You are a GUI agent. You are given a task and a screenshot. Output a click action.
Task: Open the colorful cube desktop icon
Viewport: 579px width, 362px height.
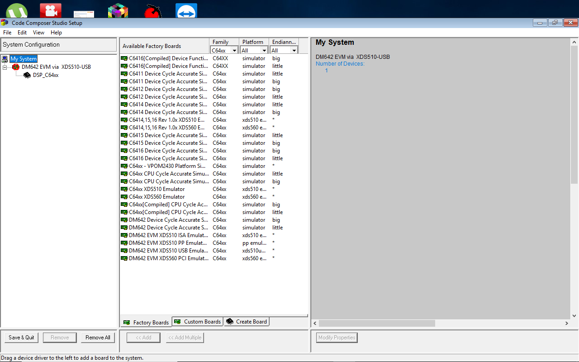click(x=119, y=10)
